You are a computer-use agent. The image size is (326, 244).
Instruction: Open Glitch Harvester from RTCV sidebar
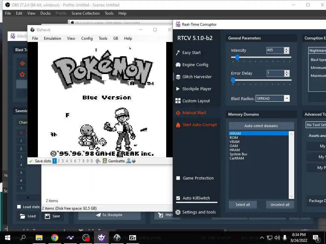point(194,77)
